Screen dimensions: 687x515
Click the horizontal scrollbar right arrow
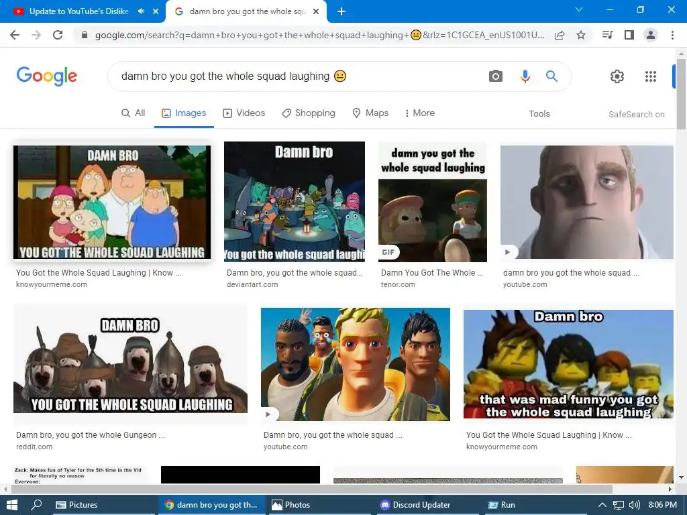670,489
